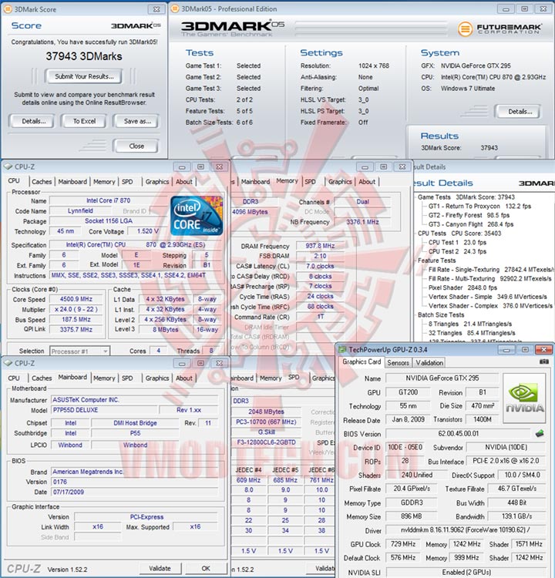Select GT3 - Canyon Flight result
The height and width of the screenshot is (578, 555).
click(471, 224)
